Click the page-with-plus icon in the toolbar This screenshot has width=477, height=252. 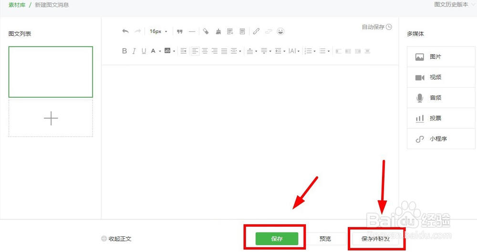point(230,31)
